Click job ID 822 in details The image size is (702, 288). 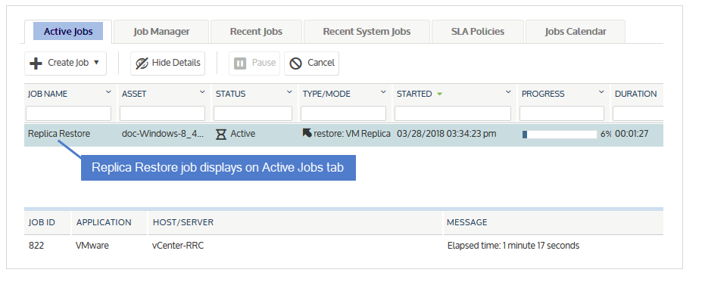click(36, 246)
